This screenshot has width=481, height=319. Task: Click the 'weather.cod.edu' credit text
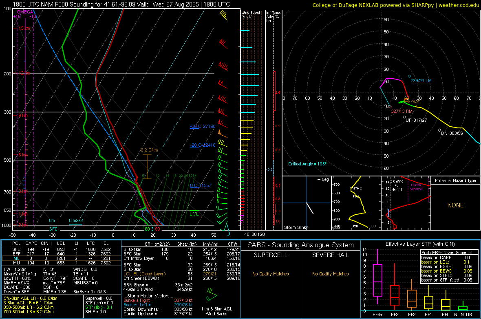point(459,5)
